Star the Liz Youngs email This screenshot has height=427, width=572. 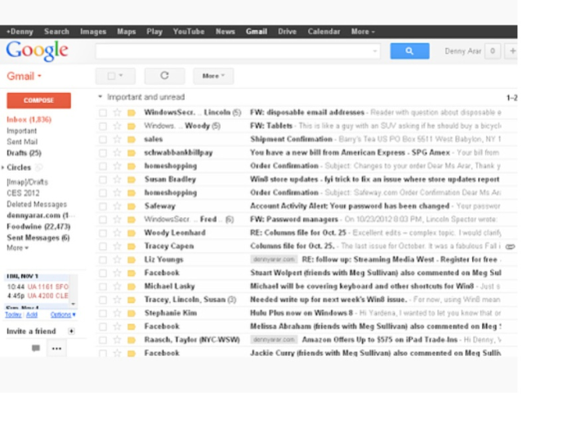(117, 260)
